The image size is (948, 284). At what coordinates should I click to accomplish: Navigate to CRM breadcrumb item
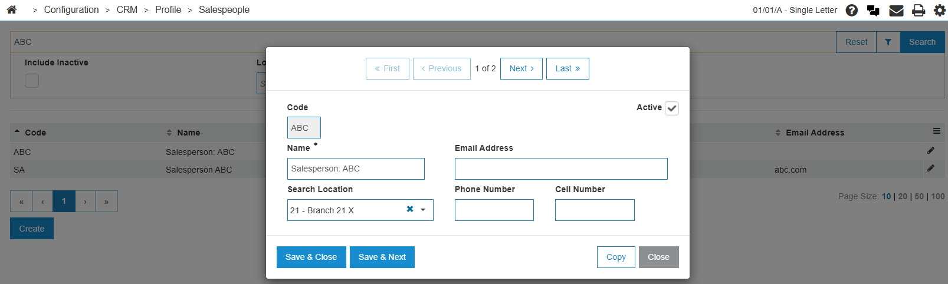coord(127,9)
